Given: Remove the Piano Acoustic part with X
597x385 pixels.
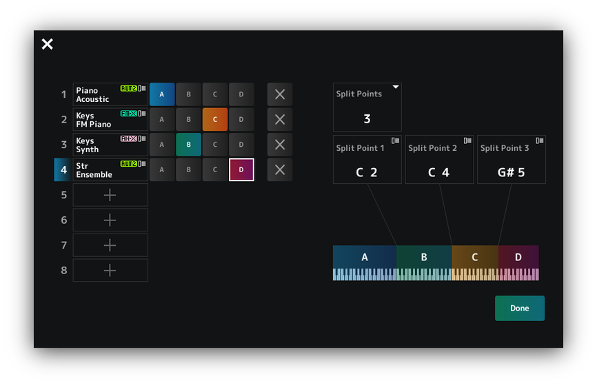Looking at the screenshot, I should 279,94.
